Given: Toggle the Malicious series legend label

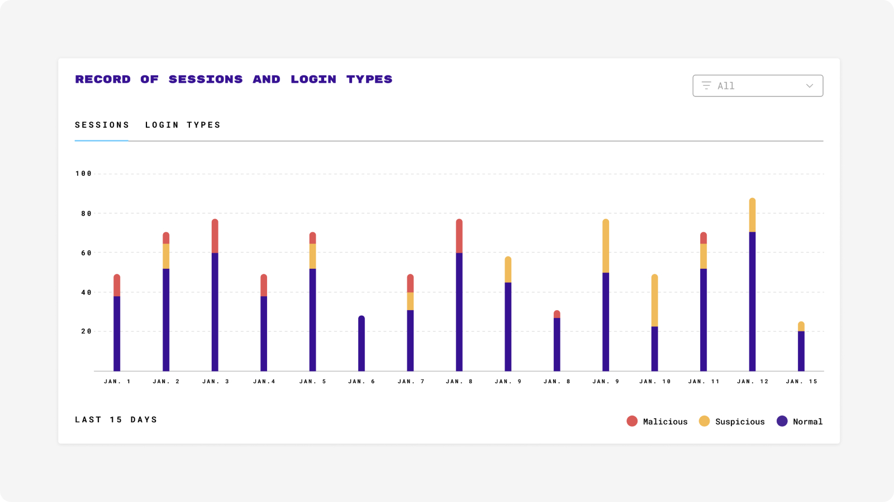Looking at the screenshot, I should (665, 422).
